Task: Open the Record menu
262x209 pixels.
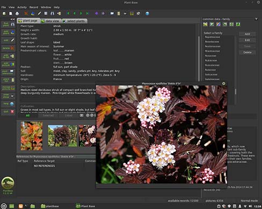Action: click(34, 8)
